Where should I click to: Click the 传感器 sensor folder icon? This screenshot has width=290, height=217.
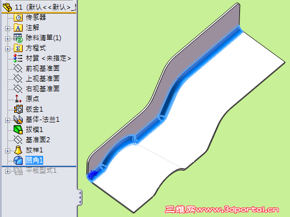(x=18, y=18)
